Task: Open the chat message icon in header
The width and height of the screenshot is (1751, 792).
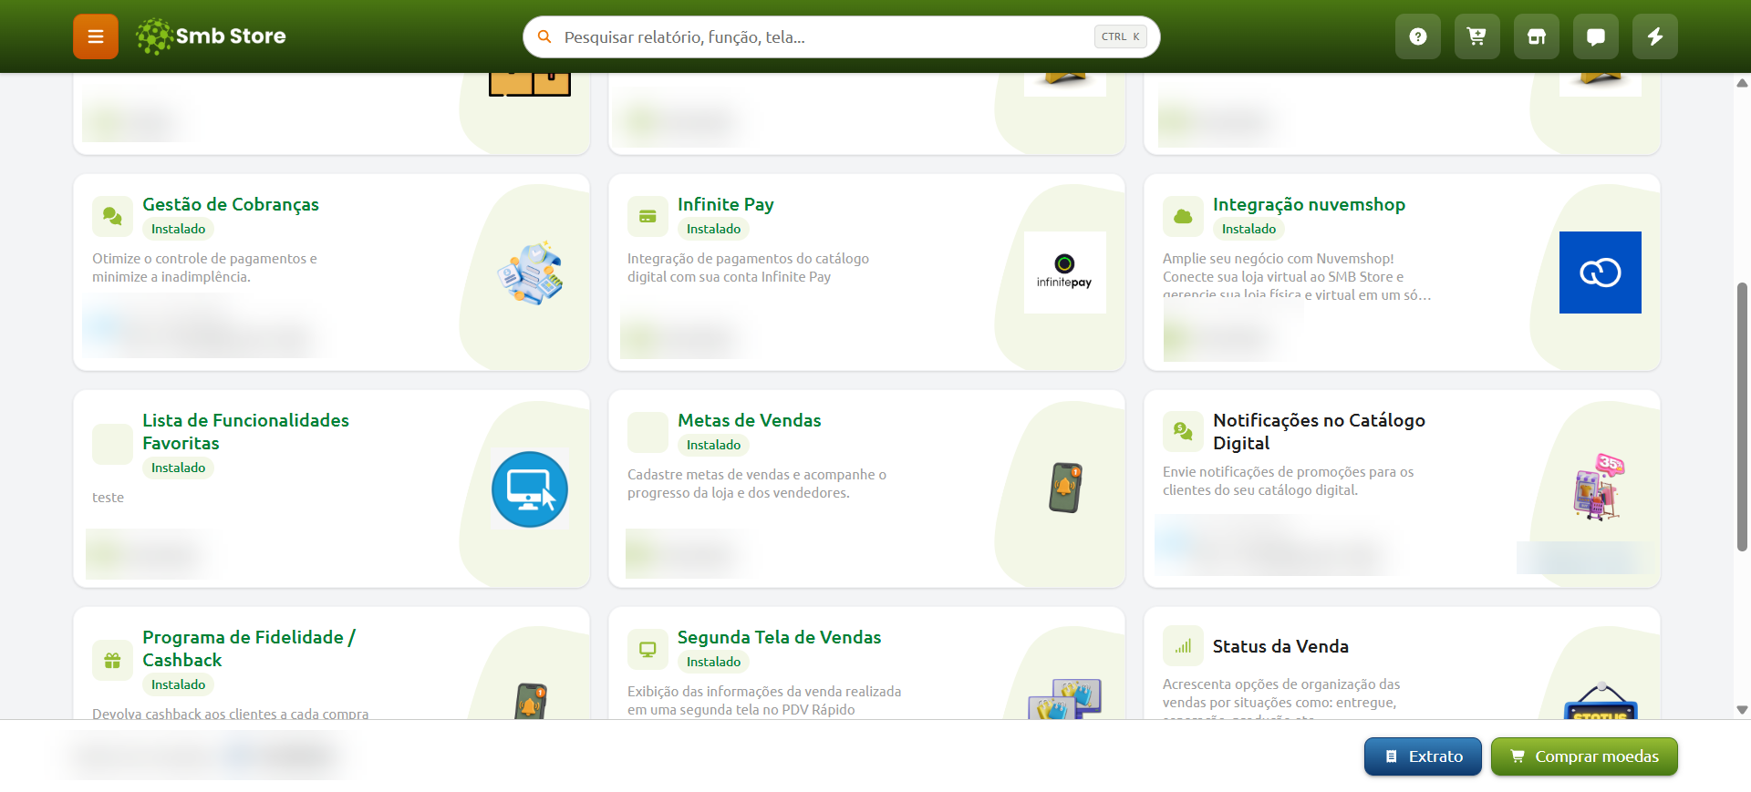Action: (1596, 36)
